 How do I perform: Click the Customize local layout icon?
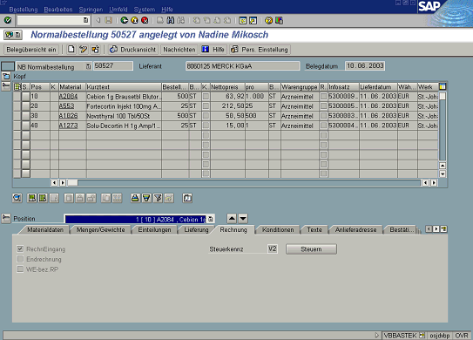tap(279, 20)
